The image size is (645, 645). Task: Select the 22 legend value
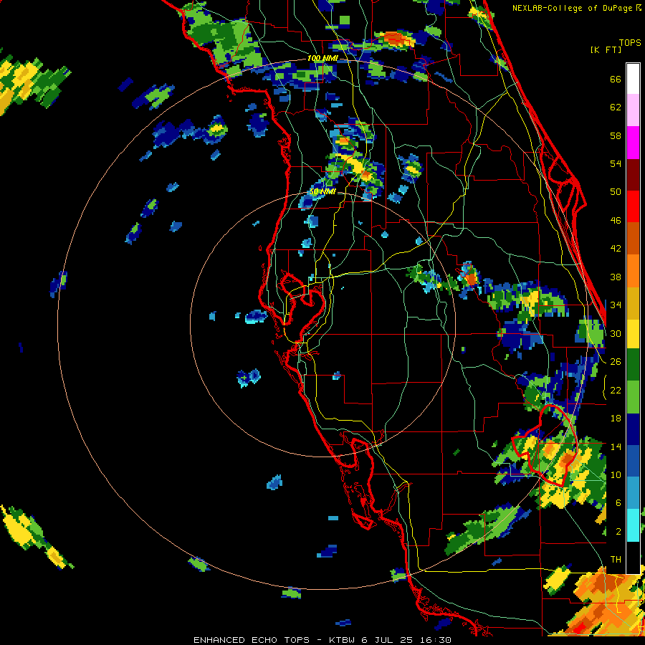[x=616, y=390]
